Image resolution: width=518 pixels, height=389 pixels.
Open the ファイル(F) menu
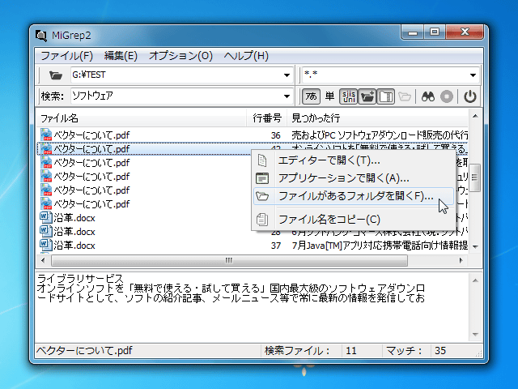click(x=66, y=56)
